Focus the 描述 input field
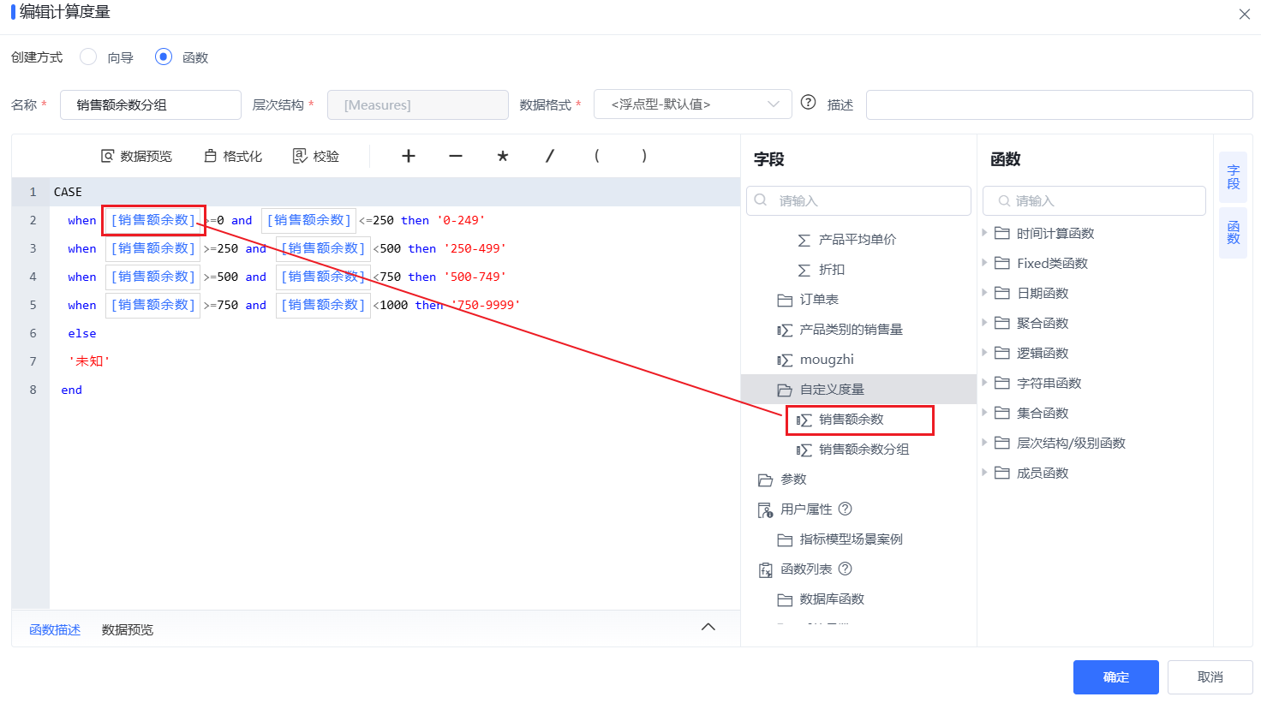 tap(1059, 104)
